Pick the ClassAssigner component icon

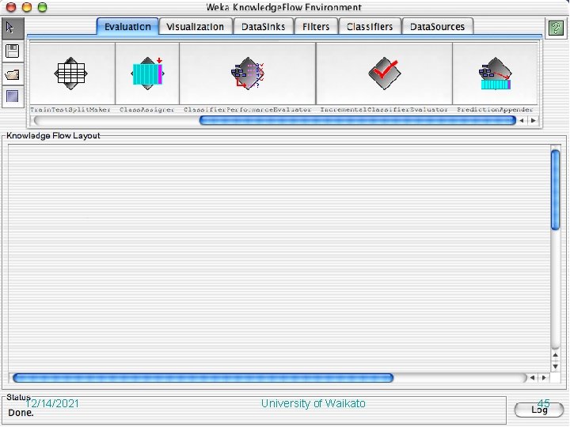coord(147,74)
